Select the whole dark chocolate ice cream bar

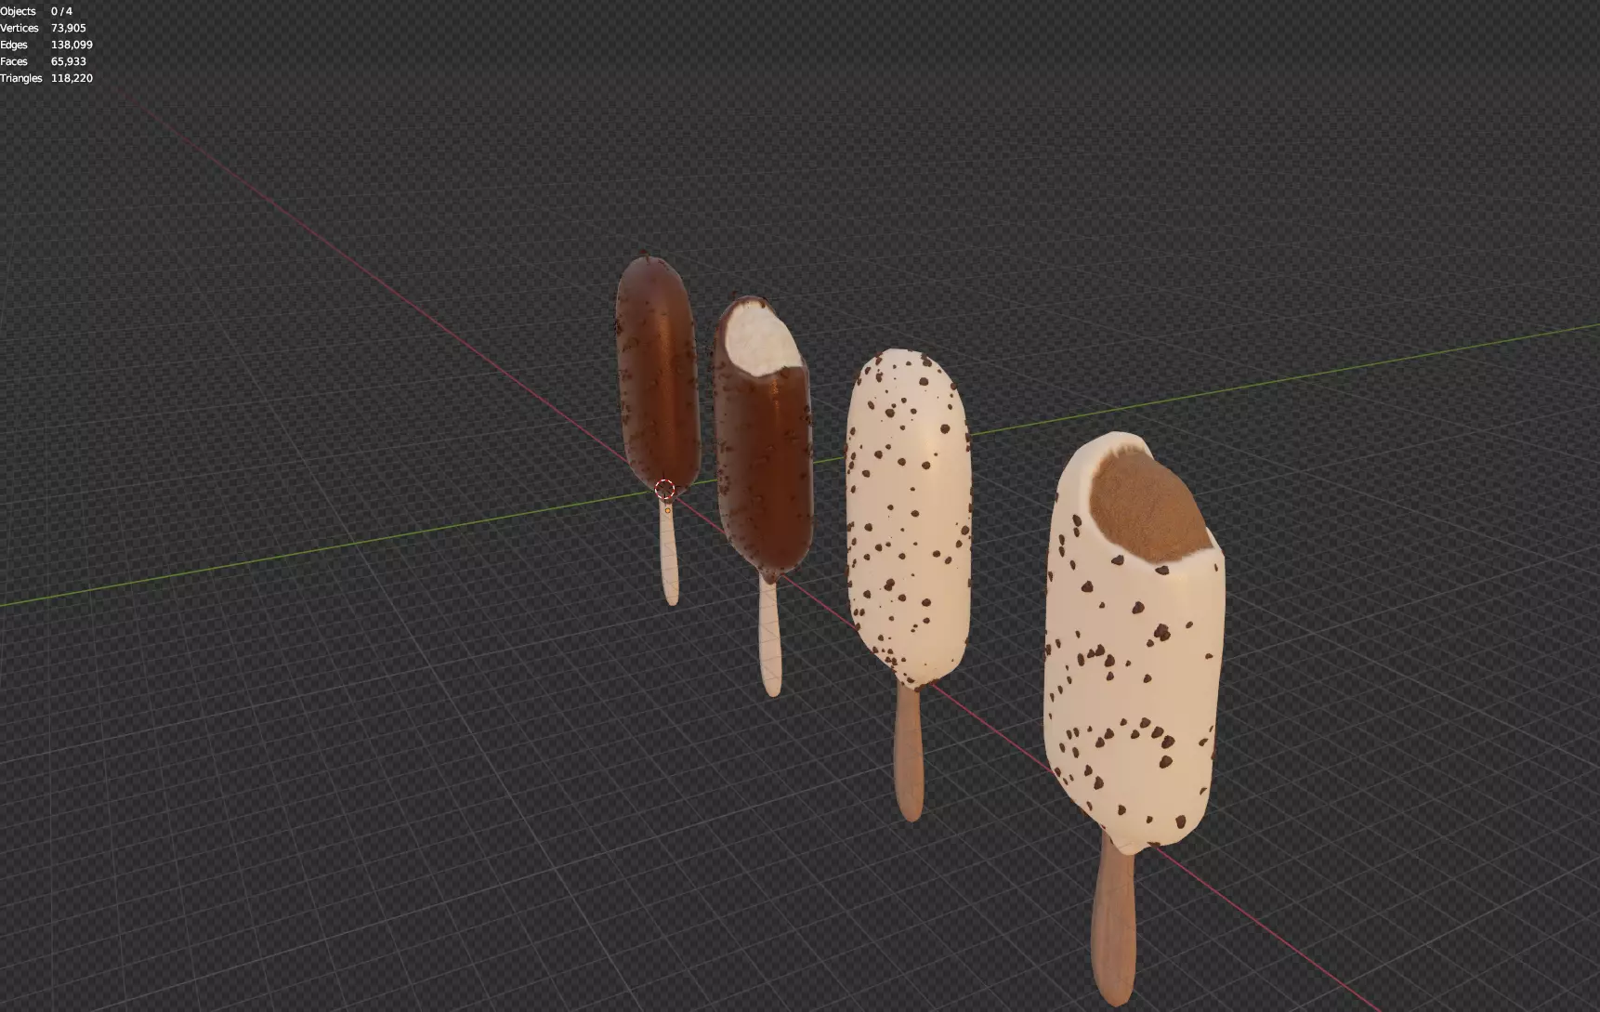click(658, 376)
